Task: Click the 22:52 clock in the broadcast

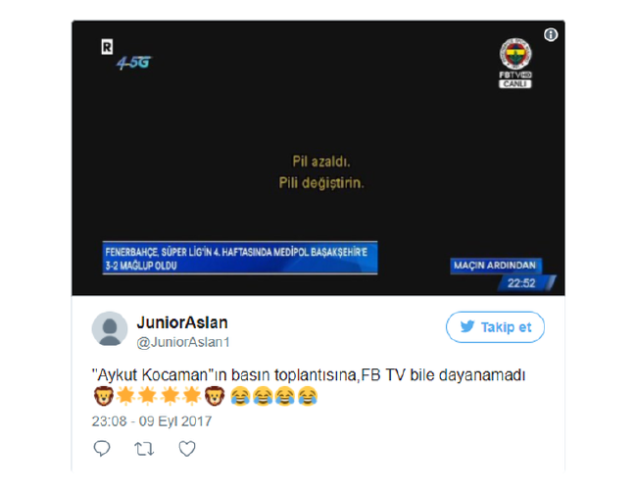Action: (x=521, y=283)
